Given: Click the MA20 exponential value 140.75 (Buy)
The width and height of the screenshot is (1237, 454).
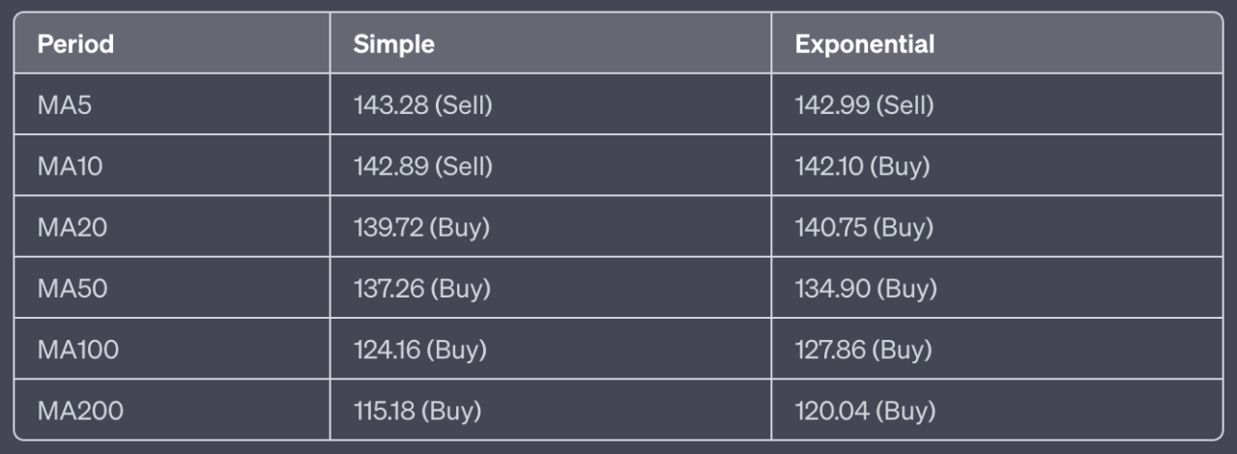Looking at the screenshot, I should pyautogui.click(x=864, y=228).
